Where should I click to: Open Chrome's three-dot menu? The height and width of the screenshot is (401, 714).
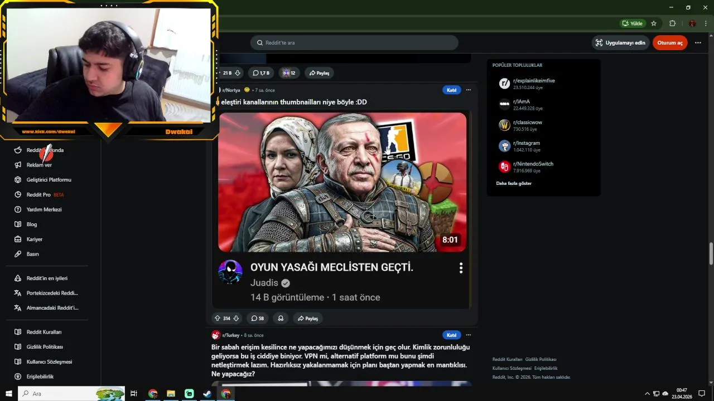pos(706,23)
